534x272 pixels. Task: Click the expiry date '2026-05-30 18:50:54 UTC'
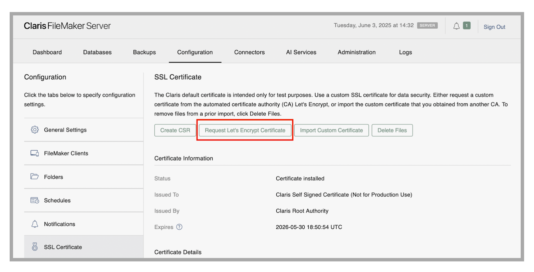(309, 227)
